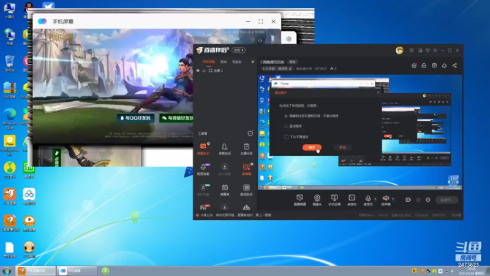
Task: Click the record video icon beside speaker controls
Action: 408,200
